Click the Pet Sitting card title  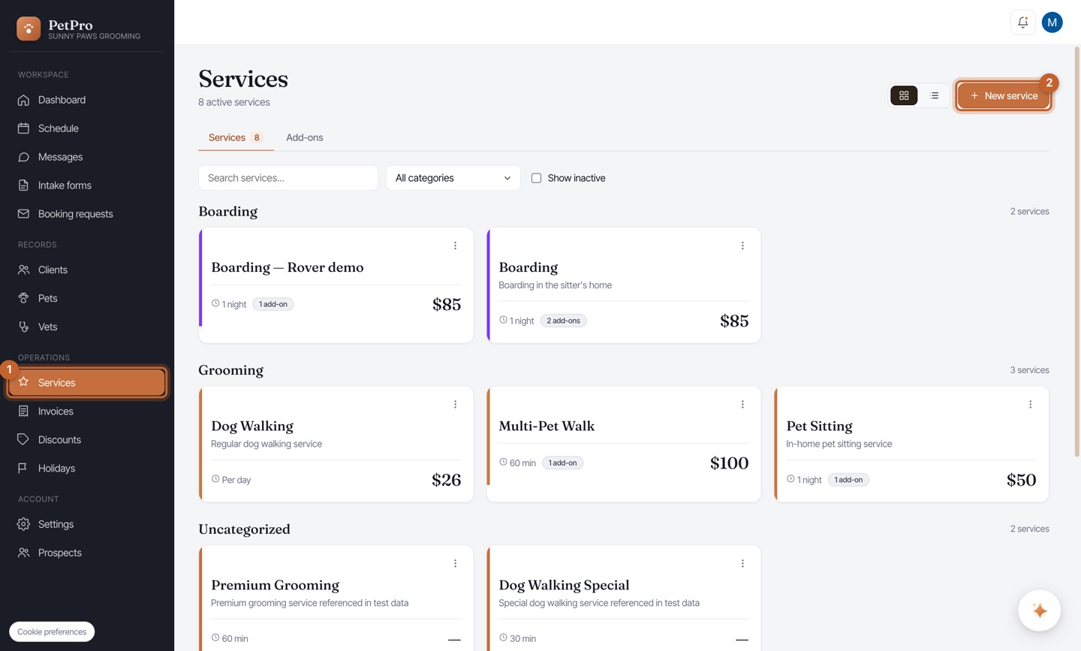pos(819,426)
